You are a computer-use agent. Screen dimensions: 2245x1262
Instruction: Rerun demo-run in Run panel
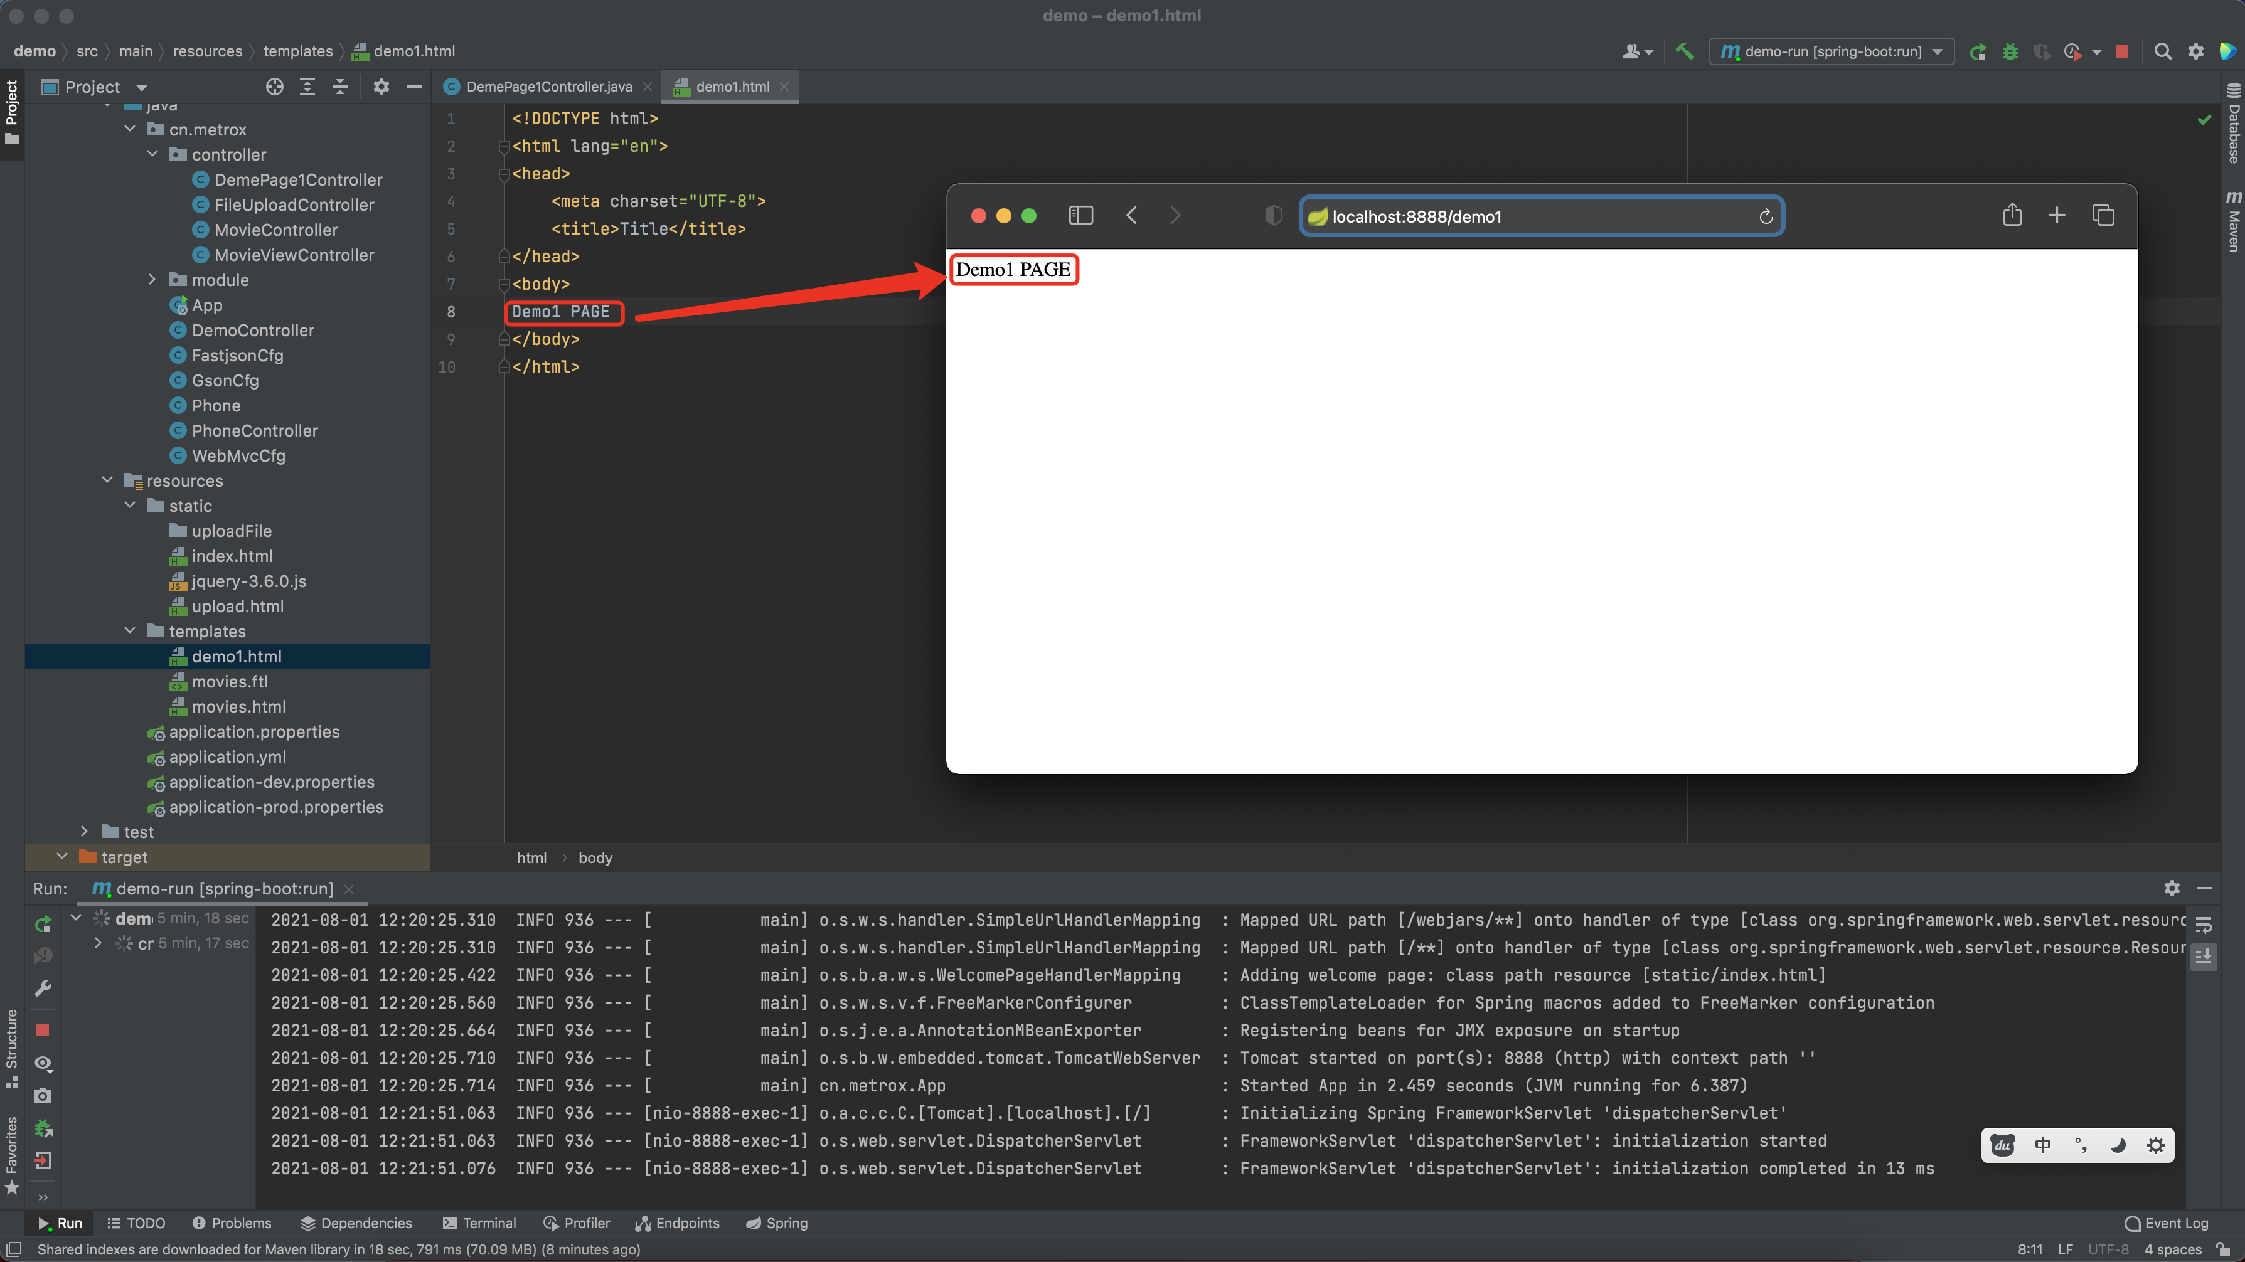point(43,924)
